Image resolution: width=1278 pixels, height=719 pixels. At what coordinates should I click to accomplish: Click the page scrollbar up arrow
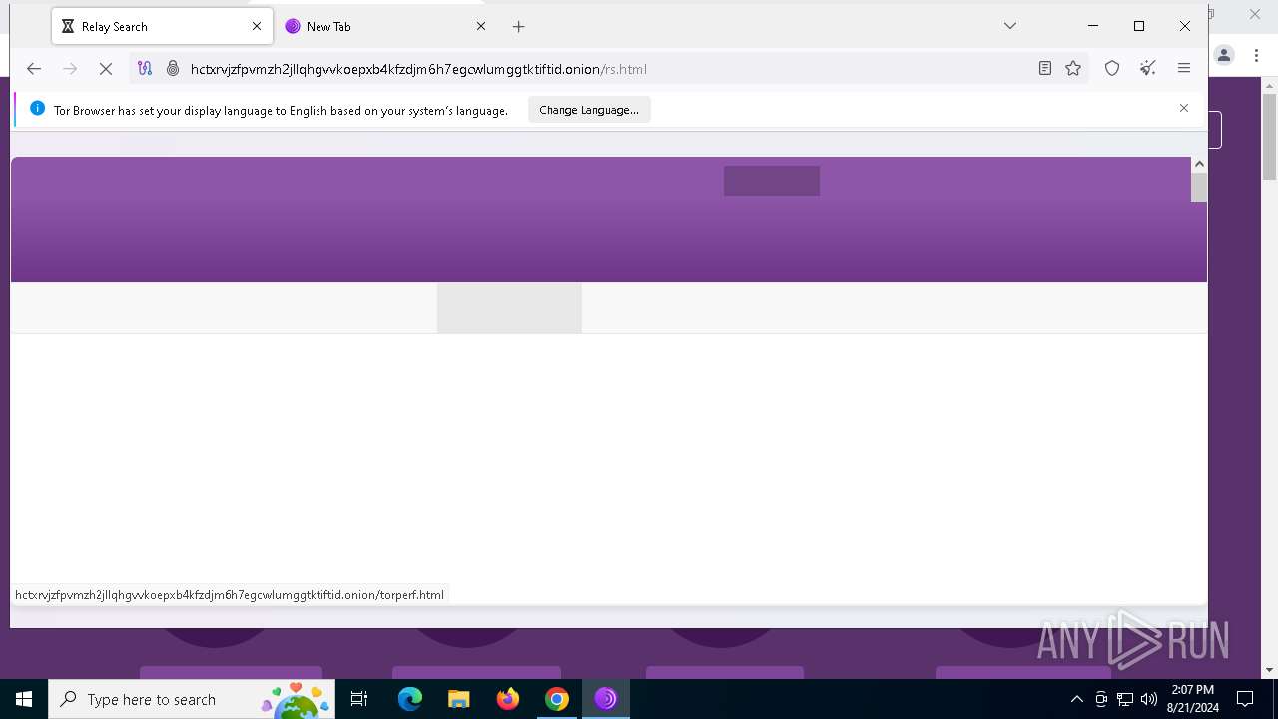[x=1199, y=164]
